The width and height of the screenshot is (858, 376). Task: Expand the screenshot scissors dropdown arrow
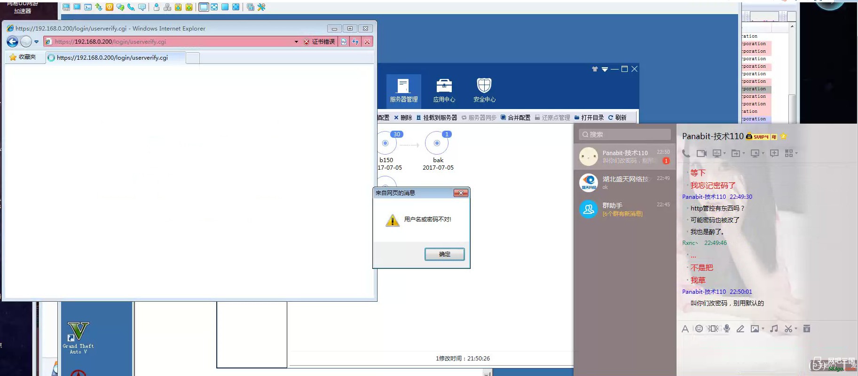point(796,329)
